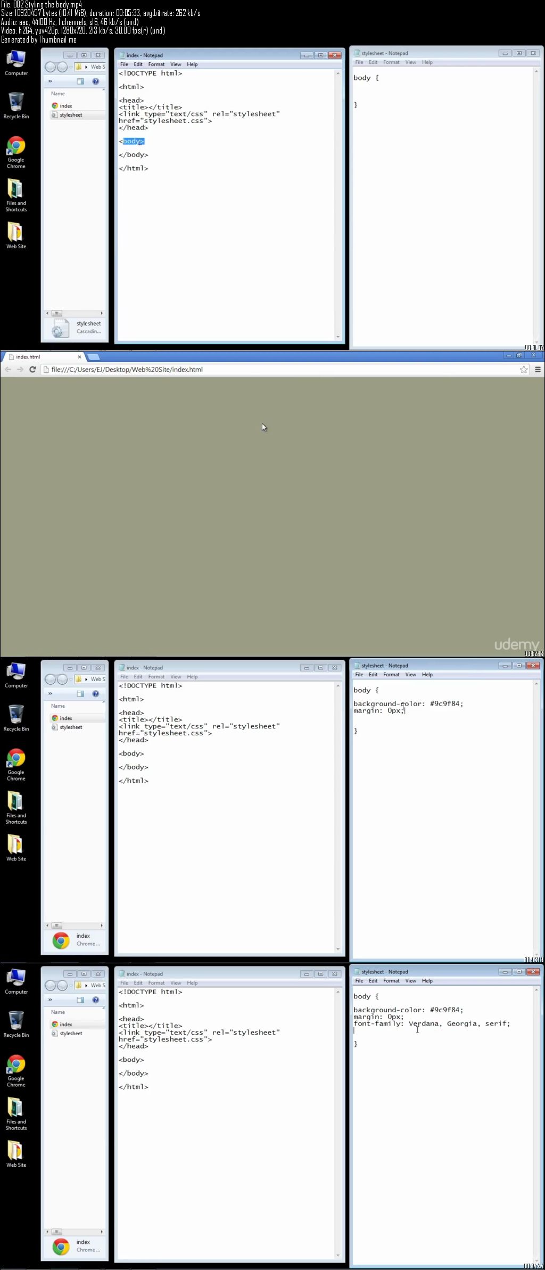Launch Google Chrome shortcut in the top frame
The image size is (545, 1270).
[x=16, y=152]
